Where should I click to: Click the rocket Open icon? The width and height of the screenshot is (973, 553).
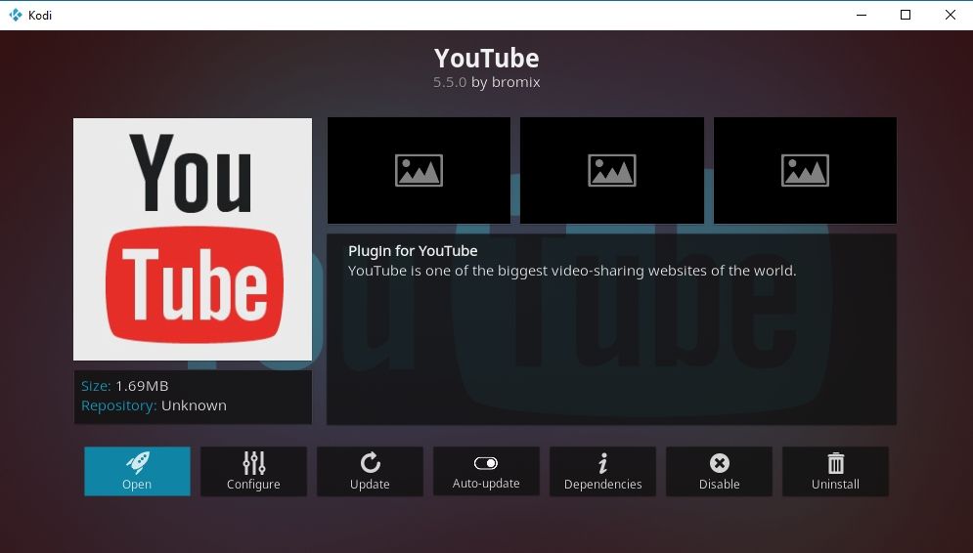(x=137, y=462)
